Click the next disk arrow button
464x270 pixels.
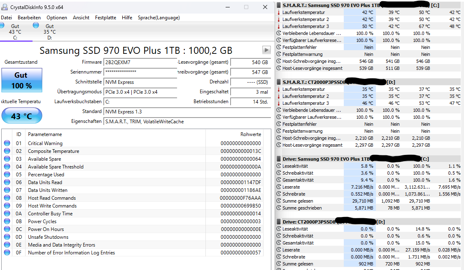[266, 50]
